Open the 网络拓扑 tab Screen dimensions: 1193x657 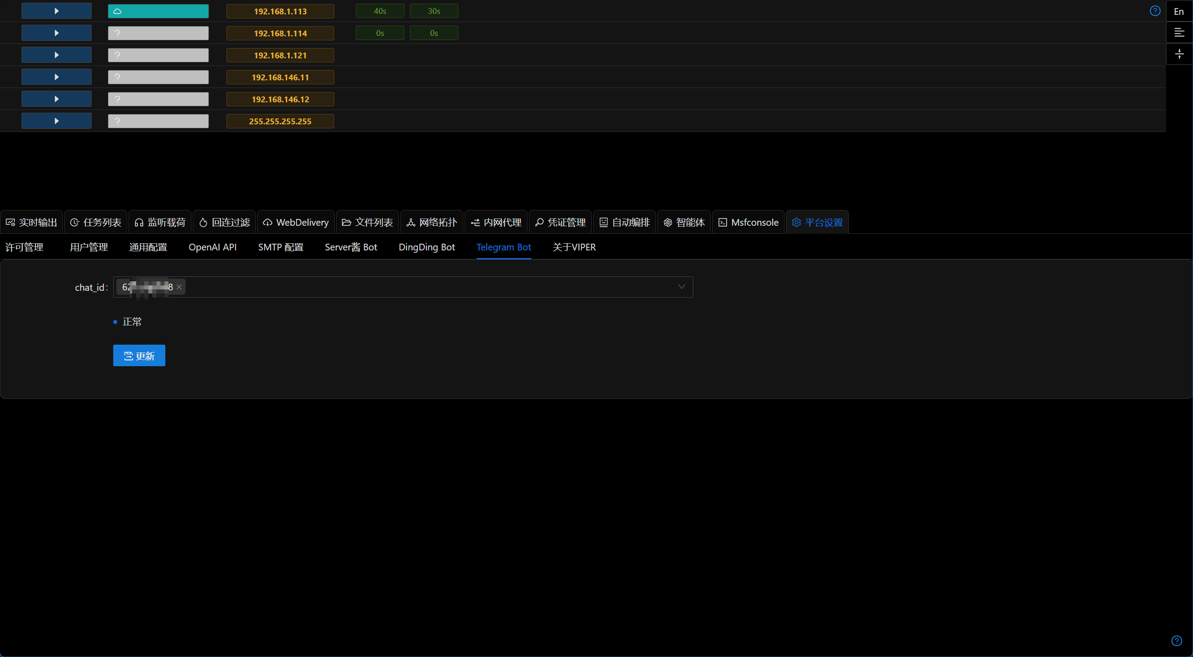coord(432,222)
